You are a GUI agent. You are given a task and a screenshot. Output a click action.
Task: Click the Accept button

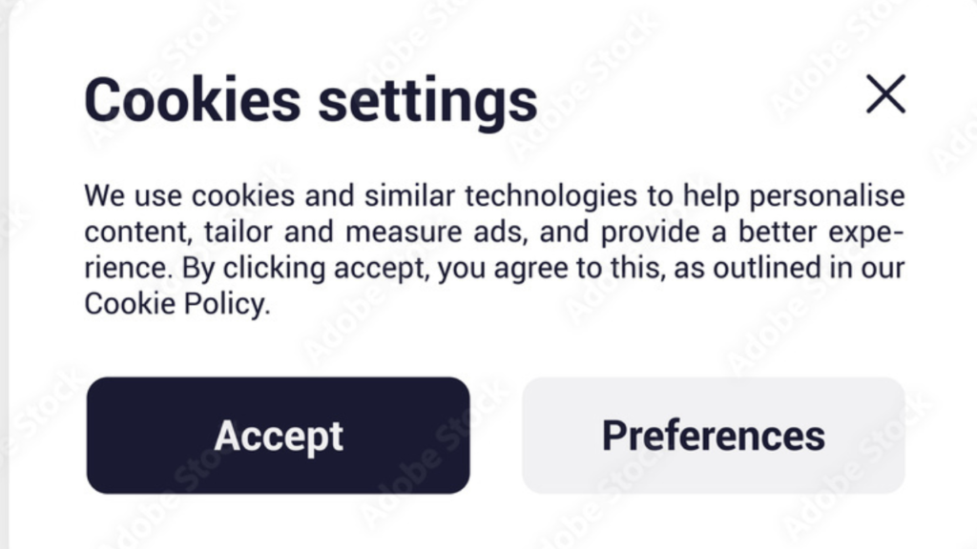(x=278, y=436)
